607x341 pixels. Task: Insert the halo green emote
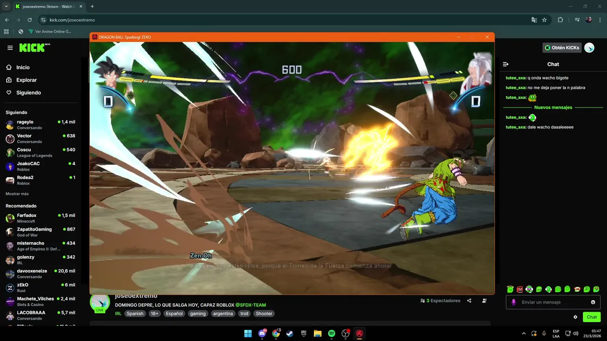[510, 289]
